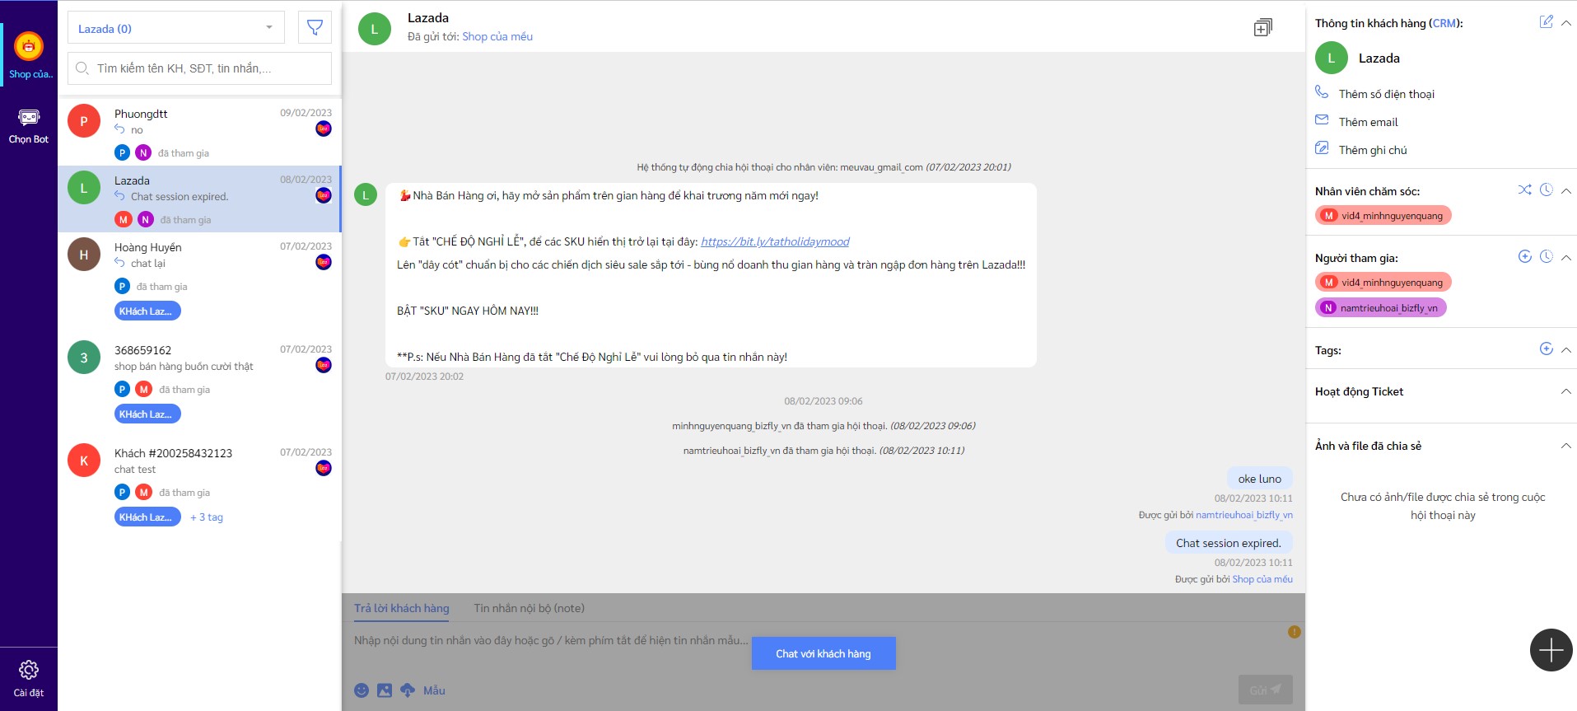The image size is (1577, 711).
Task: Click namtrieuhoai_bizfly_vn participant chip
Action: point(1381,308)
